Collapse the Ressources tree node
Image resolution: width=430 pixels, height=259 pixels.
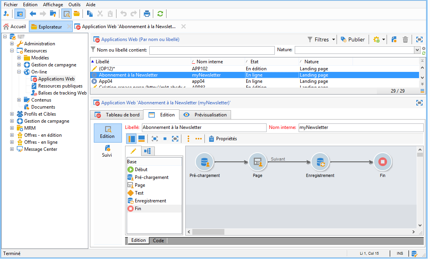[12, 51]
